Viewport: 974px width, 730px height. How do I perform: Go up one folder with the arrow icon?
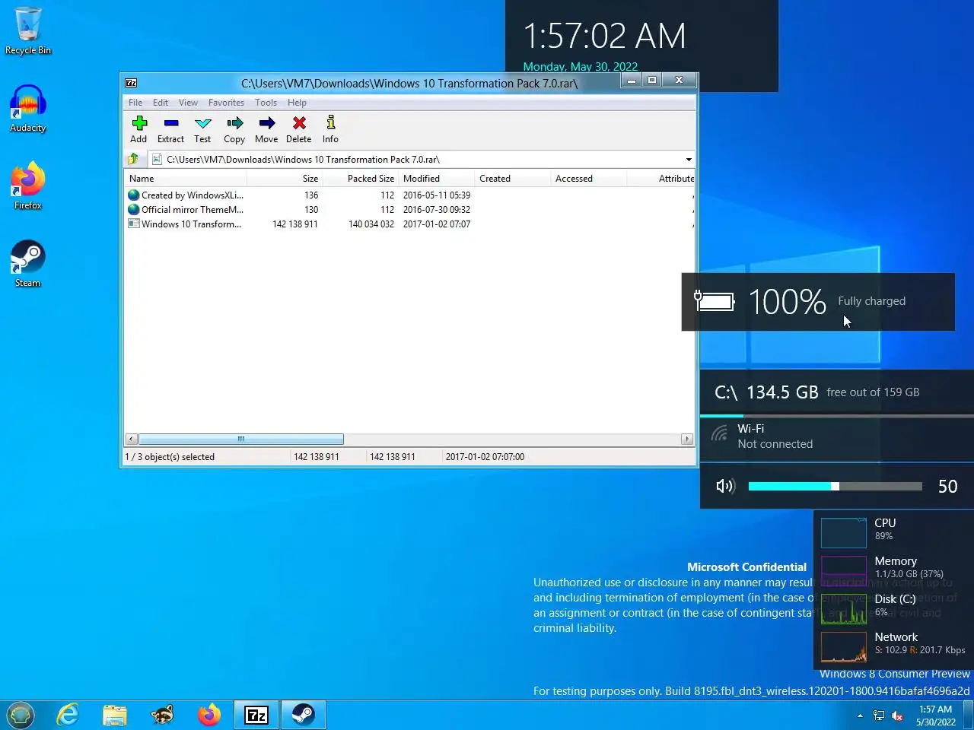click(133, 159)
